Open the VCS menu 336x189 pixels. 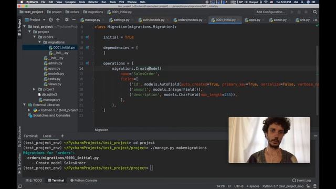click(121, 2)
